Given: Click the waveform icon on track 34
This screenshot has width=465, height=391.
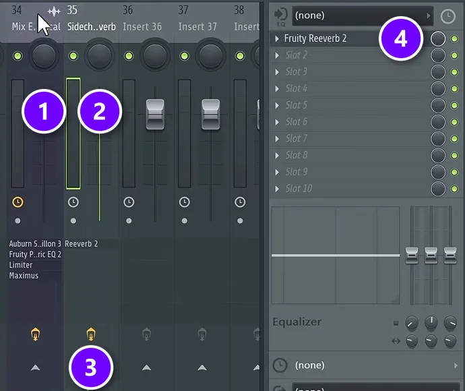Looking at the screenshot, I should [54, 11].
